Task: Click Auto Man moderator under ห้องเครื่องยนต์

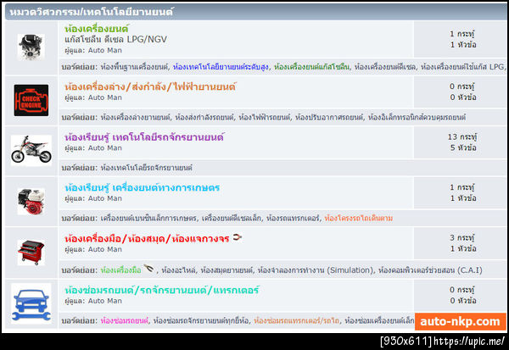Action: point(105,50)
